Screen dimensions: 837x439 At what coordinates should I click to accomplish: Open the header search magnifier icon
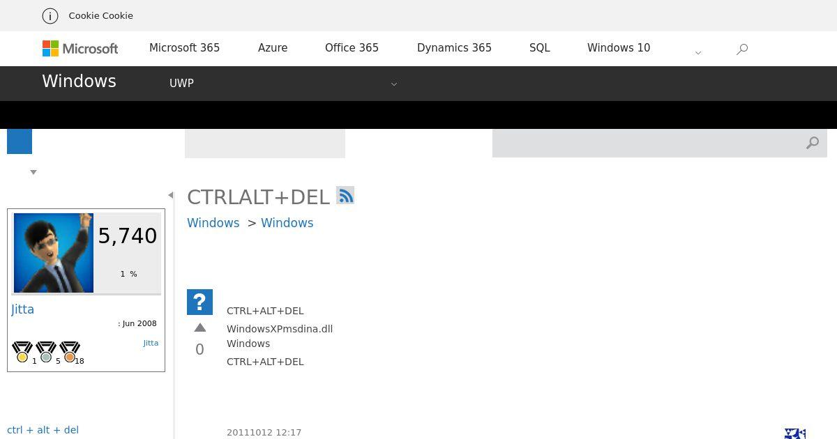click(x=742, y=49)
